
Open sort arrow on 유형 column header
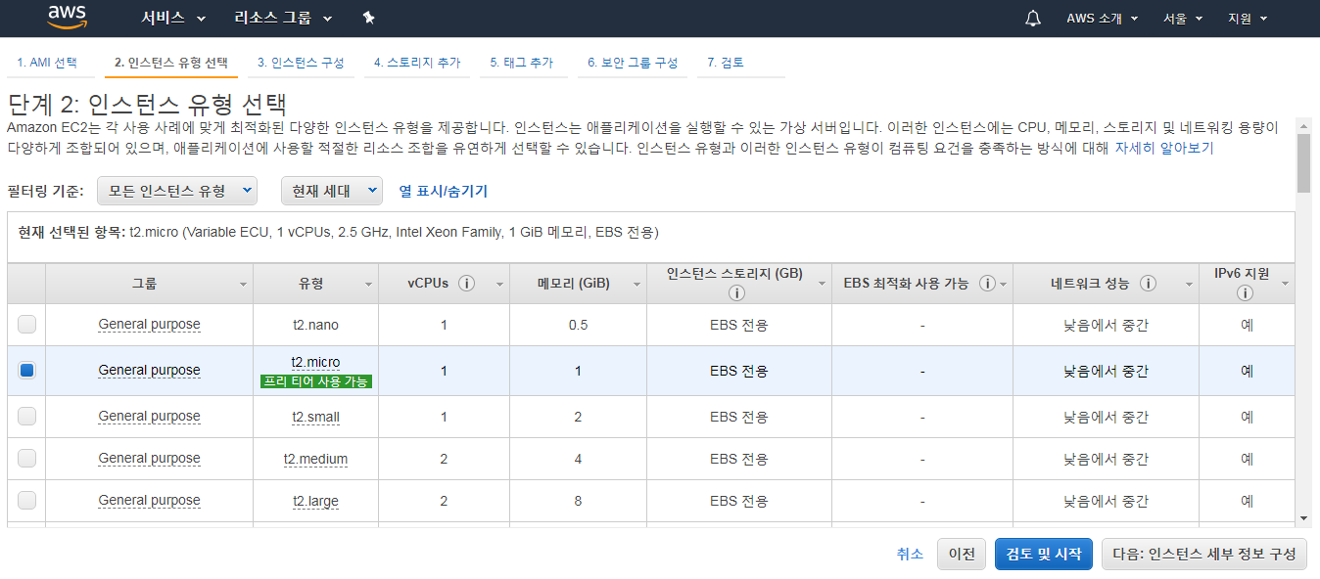(368, 285)
